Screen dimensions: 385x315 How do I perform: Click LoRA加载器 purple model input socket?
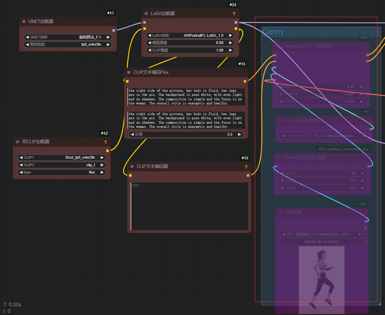(x=144, y=23)
